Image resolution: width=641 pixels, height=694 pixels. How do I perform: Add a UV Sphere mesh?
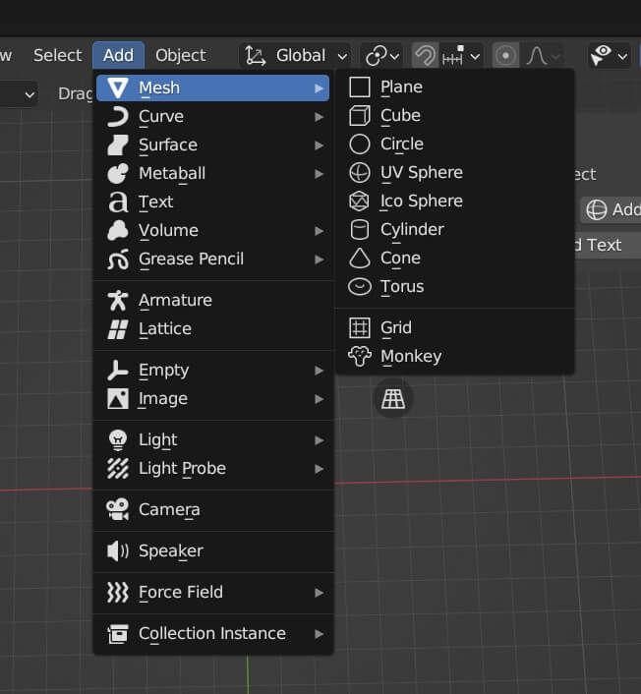tap(421, 173)
